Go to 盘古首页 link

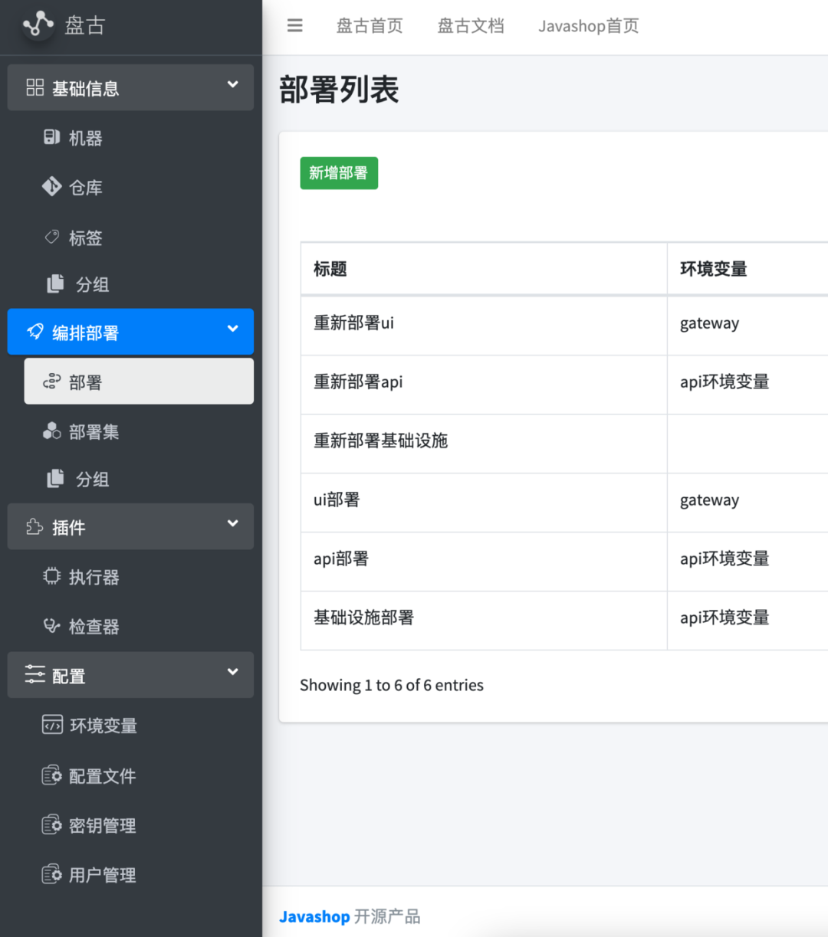pyautogui.click(x=370, y=26)
